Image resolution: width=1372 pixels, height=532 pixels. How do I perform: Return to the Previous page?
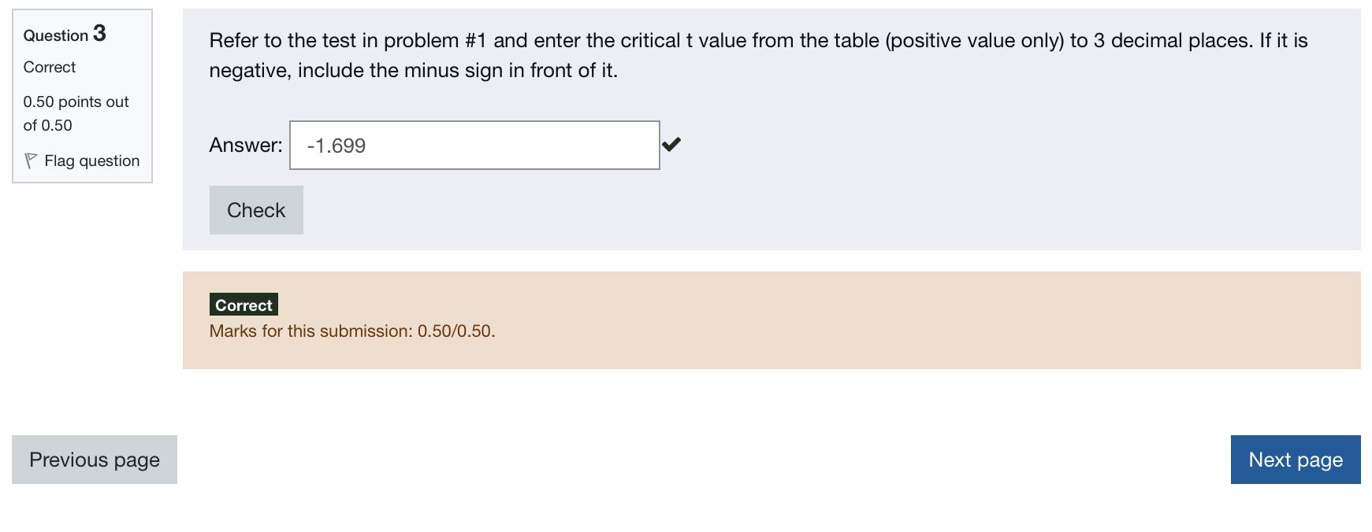[x=94, y=460]
